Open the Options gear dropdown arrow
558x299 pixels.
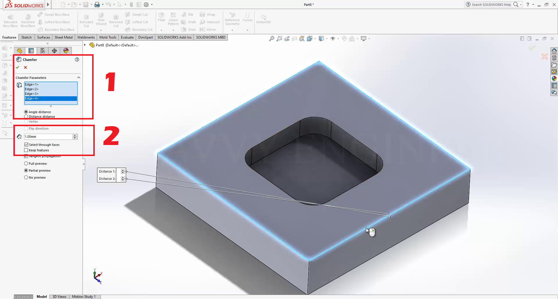pos(152,5)
